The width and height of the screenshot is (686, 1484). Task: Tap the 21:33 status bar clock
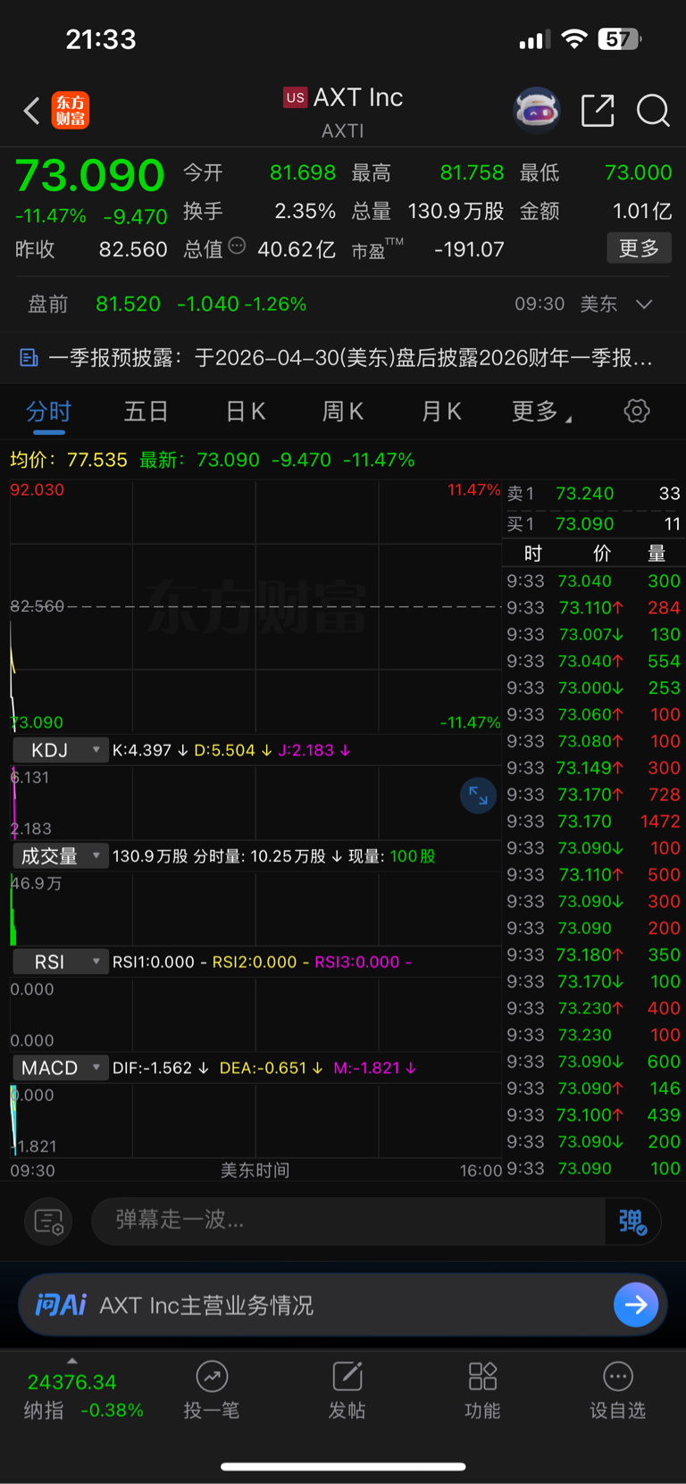pos(101,39)
